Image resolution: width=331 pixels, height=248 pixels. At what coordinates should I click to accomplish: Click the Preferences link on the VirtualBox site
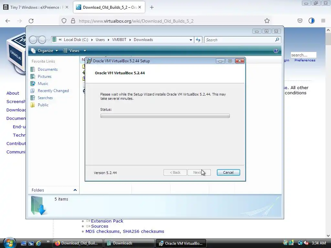tap(305, 60)
